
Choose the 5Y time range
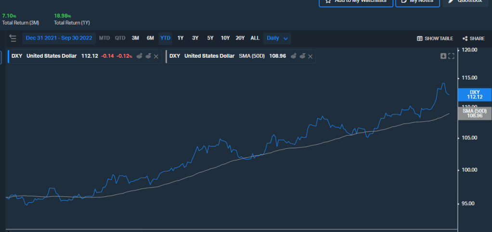click(210, 38)
